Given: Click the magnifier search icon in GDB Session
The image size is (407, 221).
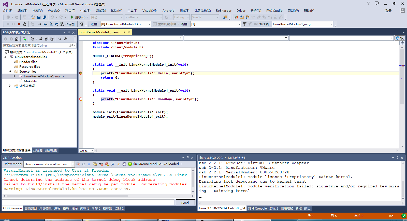Looking at the screenshot, I should pos(112,164).
